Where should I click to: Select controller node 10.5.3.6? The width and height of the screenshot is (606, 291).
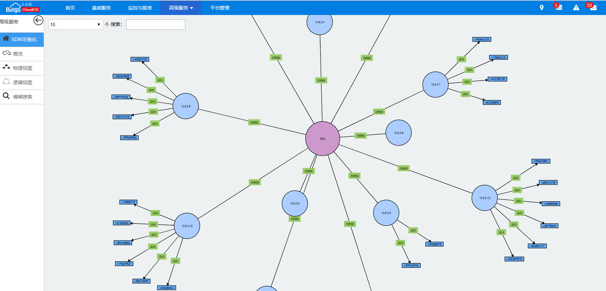tap(186, 106)
